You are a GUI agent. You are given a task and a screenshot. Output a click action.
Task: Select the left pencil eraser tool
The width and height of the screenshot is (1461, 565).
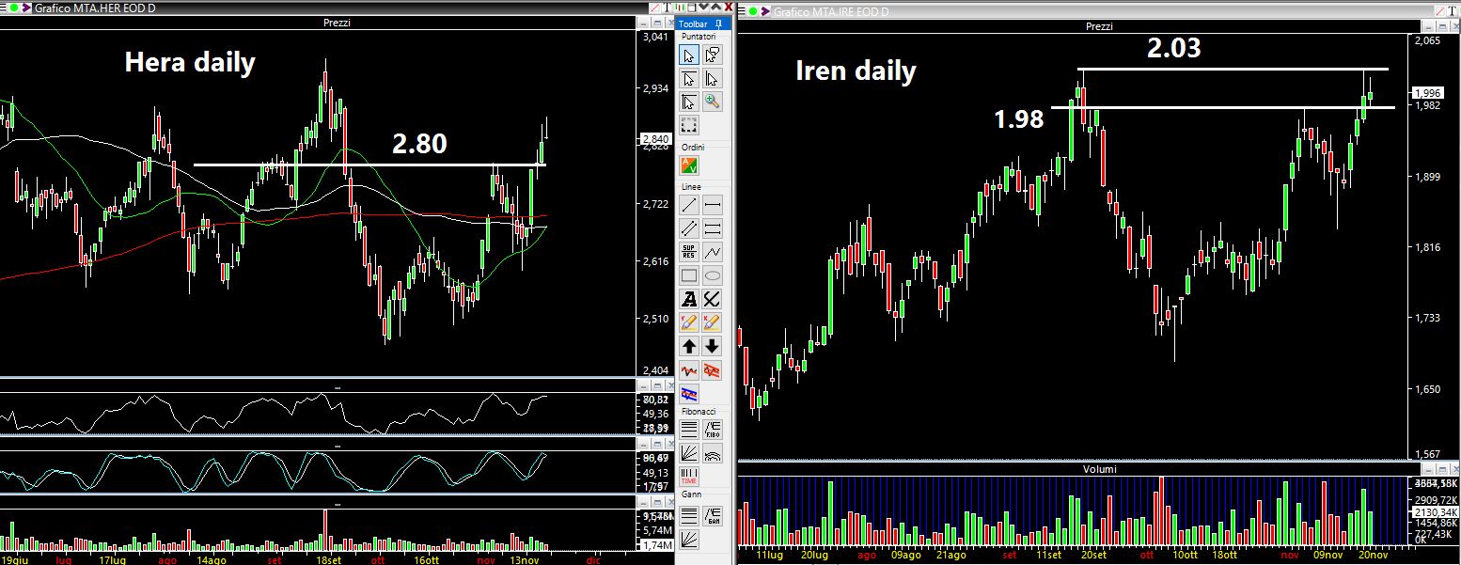[x=689, y=322]
